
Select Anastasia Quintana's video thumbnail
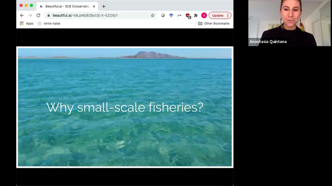pyautogui.click(x=289, y=23)
